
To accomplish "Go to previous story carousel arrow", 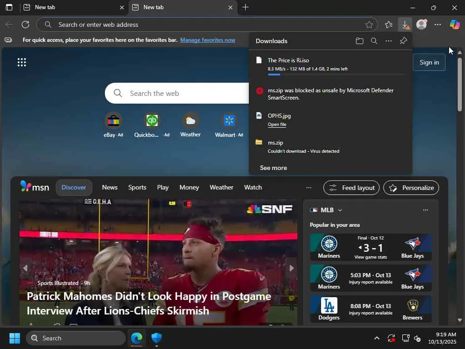I will (x=25, y=268).
